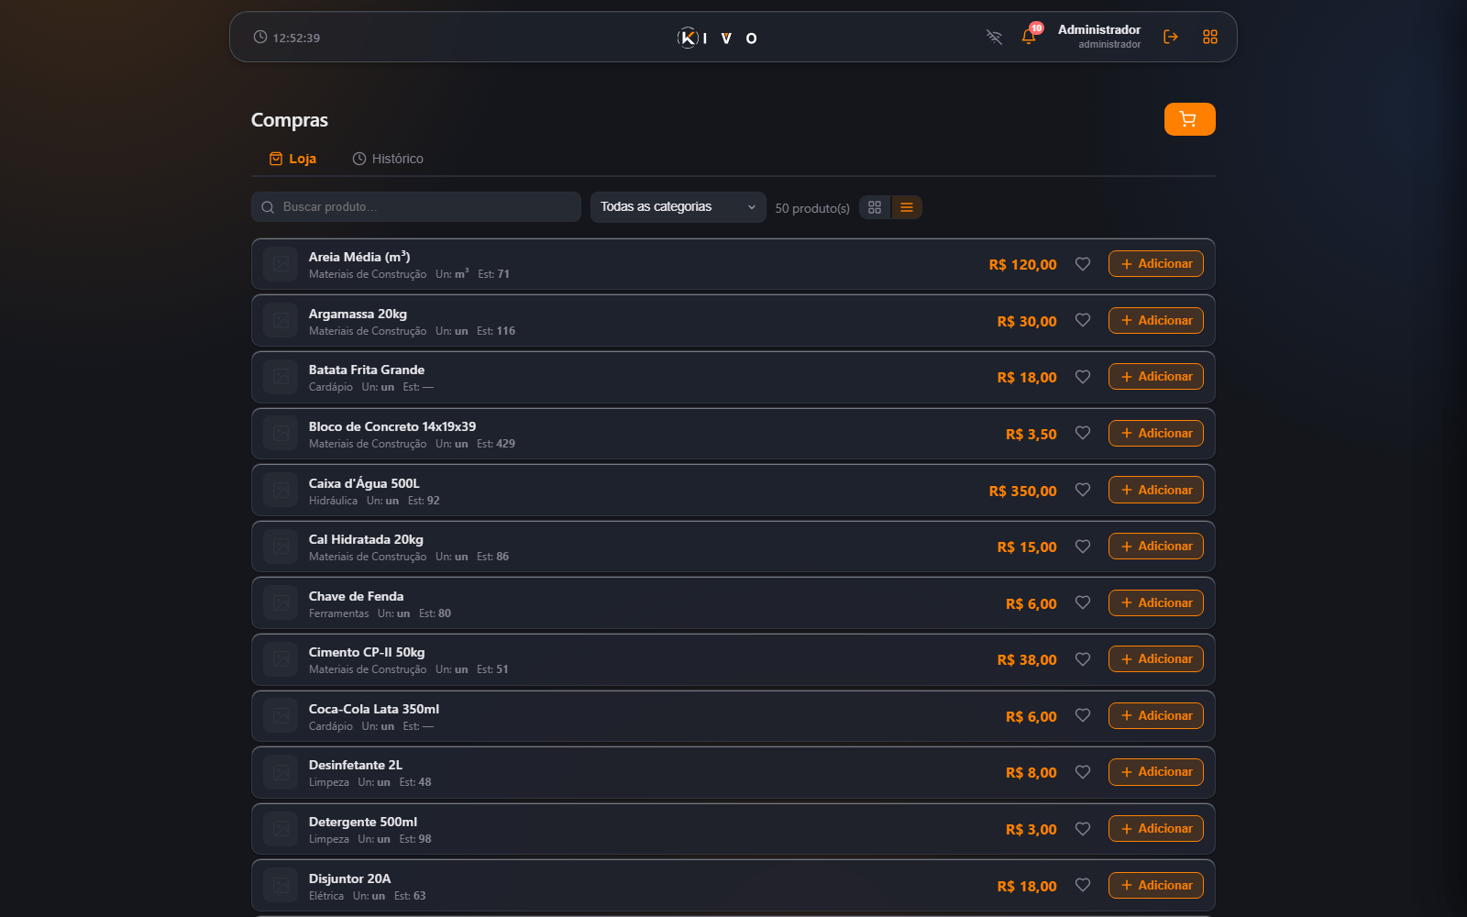Click Areia Média product image placeholder
The width and height of the screenshot is (1467, 917).
(281, 264)
